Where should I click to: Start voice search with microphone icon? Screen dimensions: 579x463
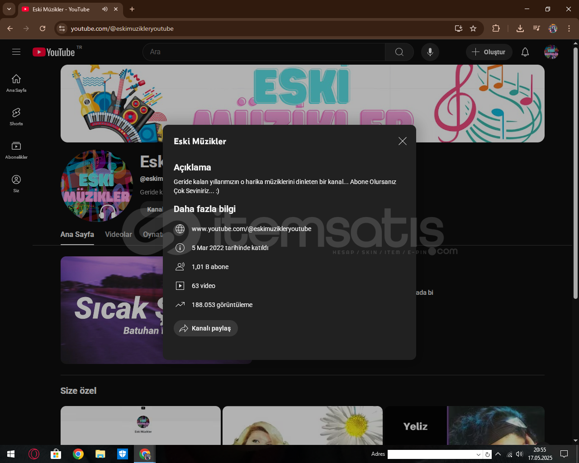click(x=430, y=52)
